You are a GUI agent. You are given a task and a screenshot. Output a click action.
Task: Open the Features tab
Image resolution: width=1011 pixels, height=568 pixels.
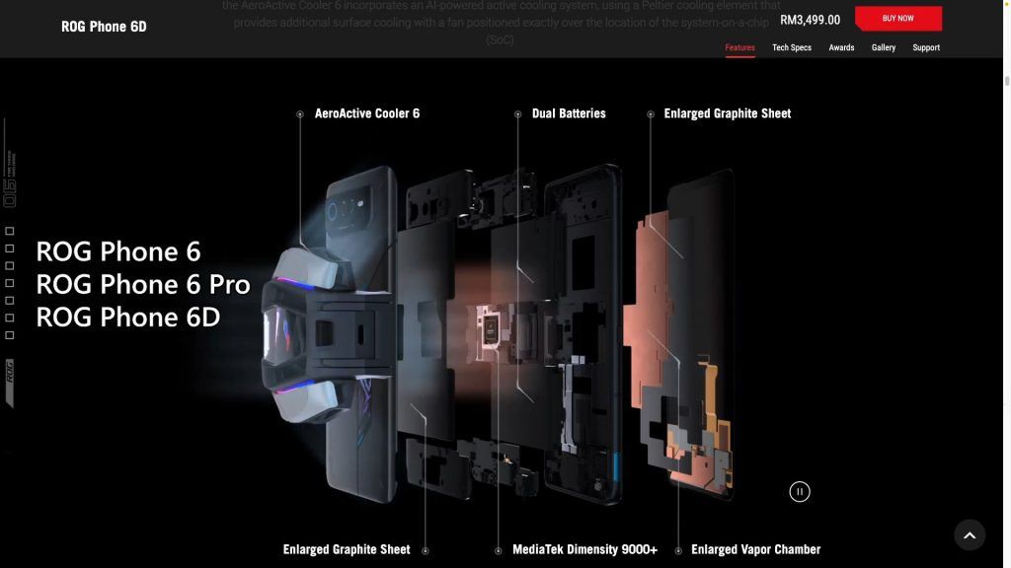pyautogui.click(x=739, y=47)
